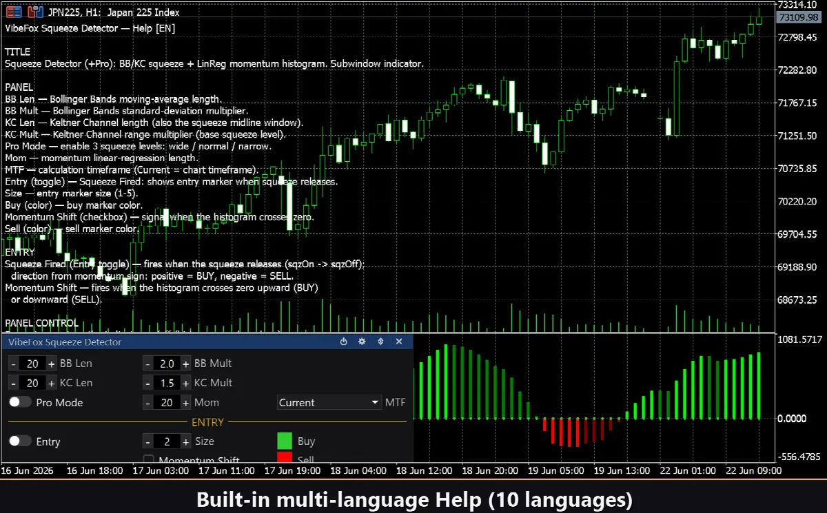Viewport: 827px width, 513px height.
Task: Increase BB Mult with the plus button
Action: coord(186,364)
